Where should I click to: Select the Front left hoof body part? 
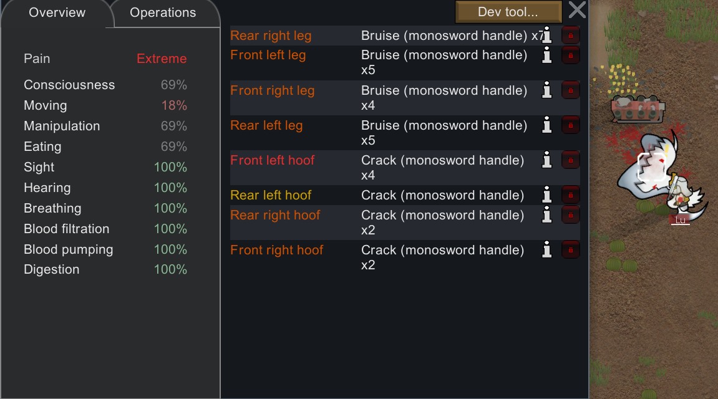click(x=273, y=160)
